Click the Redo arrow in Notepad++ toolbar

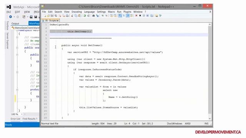pos(88,16)
